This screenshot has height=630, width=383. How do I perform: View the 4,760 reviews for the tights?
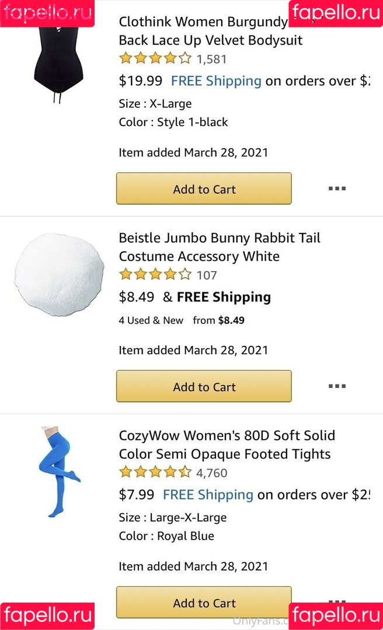pyautogui.click(x=212, y=473)
